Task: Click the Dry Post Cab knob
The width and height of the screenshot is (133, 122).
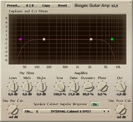Action: [x=121, y=110]
